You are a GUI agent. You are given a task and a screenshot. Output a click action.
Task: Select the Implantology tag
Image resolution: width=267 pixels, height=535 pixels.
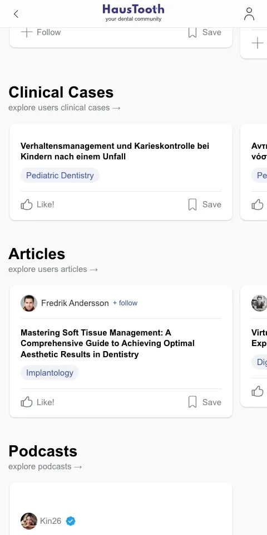[x=50, y=373]
